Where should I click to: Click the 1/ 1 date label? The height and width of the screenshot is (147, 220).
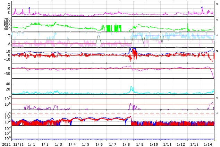point(32,145)
